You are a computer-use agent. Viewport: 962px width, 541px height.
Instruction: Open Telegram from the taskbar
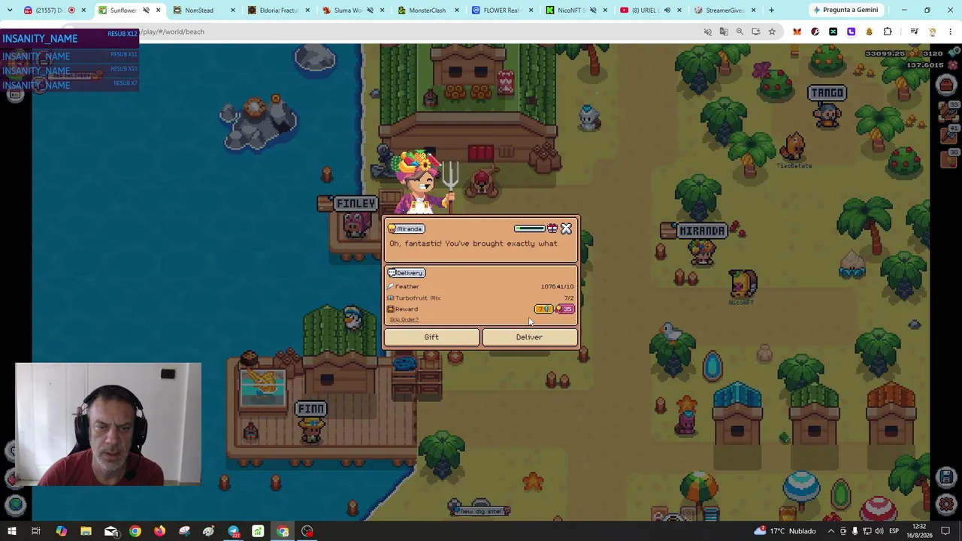[x=234, y=531]
